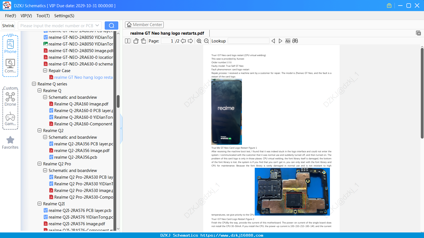Image resolution: width=424 pixels, height=238 pixels.
Task: Click tree panel vertical scrollbar thumb
Action: click(118, 101)
